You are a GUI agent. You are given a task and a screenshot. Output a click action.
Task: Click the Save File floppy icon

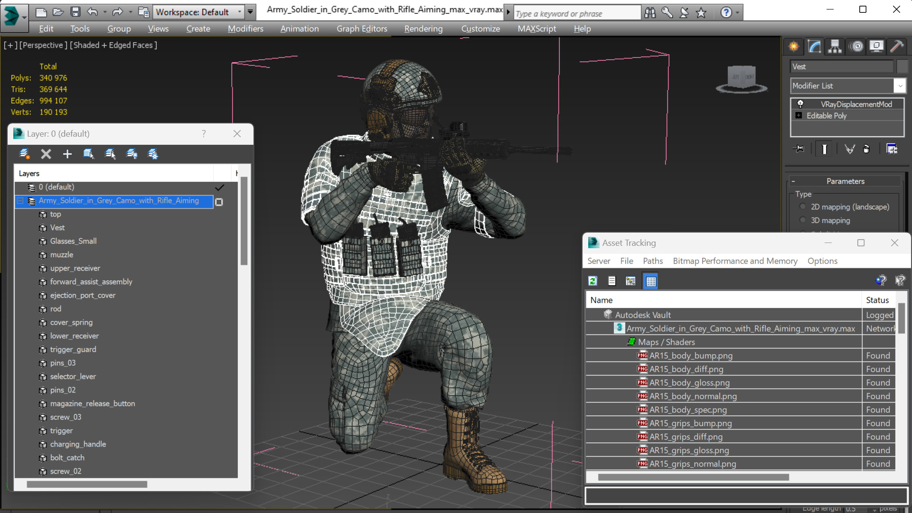pos(75,12)
